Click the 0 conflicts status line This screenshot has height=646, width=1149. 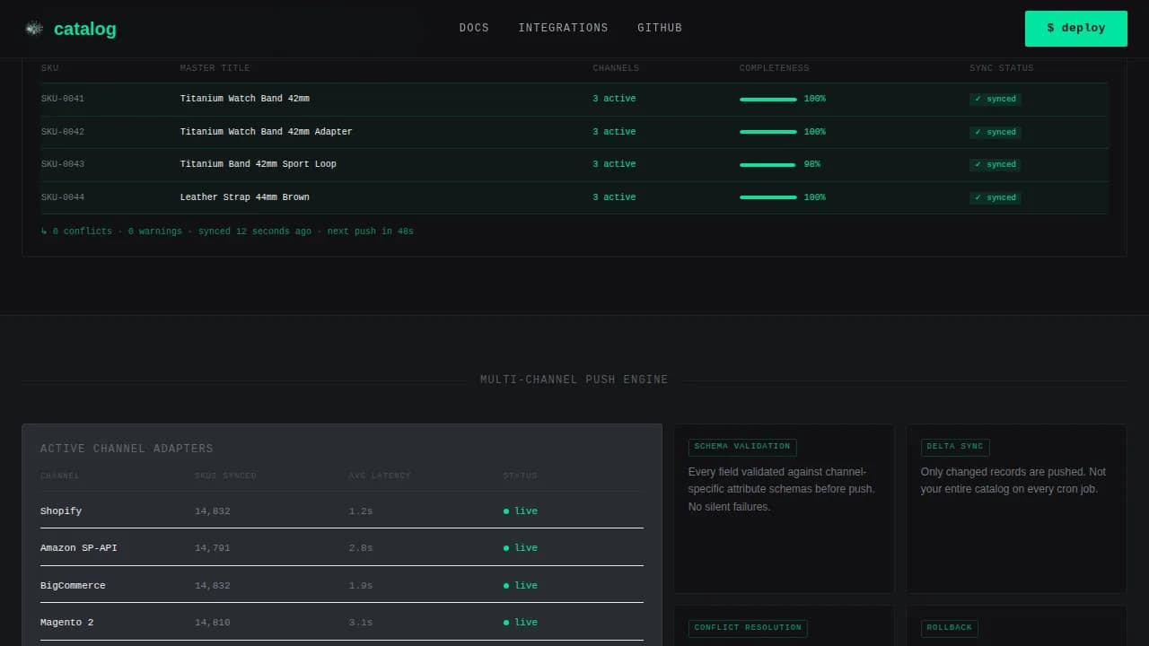coord(227,231)
